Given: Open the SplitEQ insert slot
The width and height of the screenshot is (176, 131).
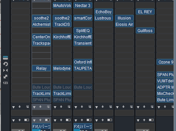Looking at the screenshot, I should [83, 31].
